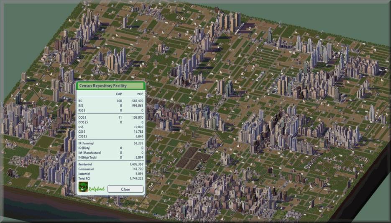Select the C$$$ population value 16,783
Image resolution: width=391 pixels, height=223 pixels.
pos(139,132)
